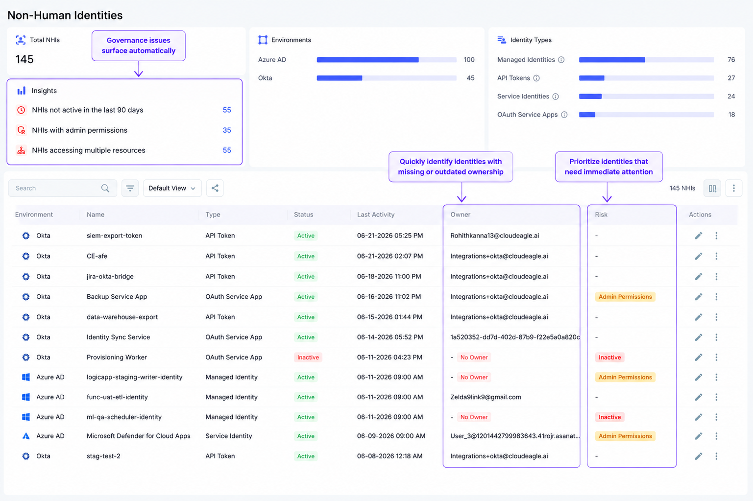Click Admin Permissions badge on Backup Service App
753x501 pixels.
[x=625, y=297]
